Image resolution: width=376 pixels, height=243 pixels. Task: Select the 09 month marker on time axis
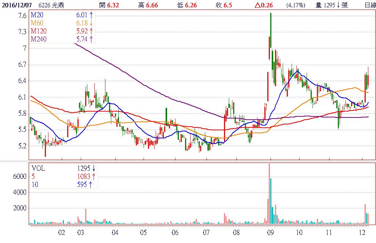click(271, 233)
